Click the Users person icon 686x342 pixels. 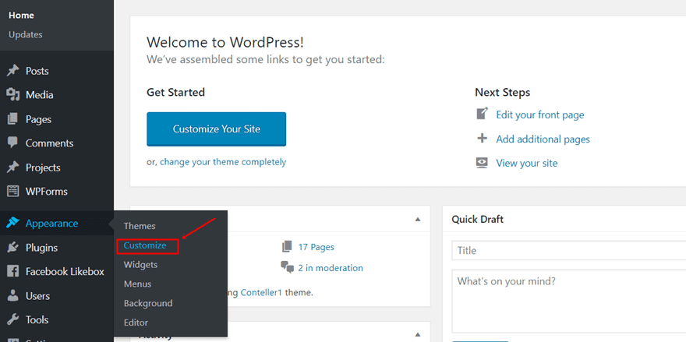[x=13, y=295]
